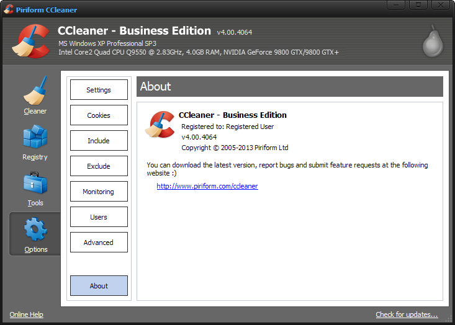Click the 'MS Windows XP Professional SP3' text
Image resolution: width=455 pixels, height=325 pixels.
tap(107, 43)
